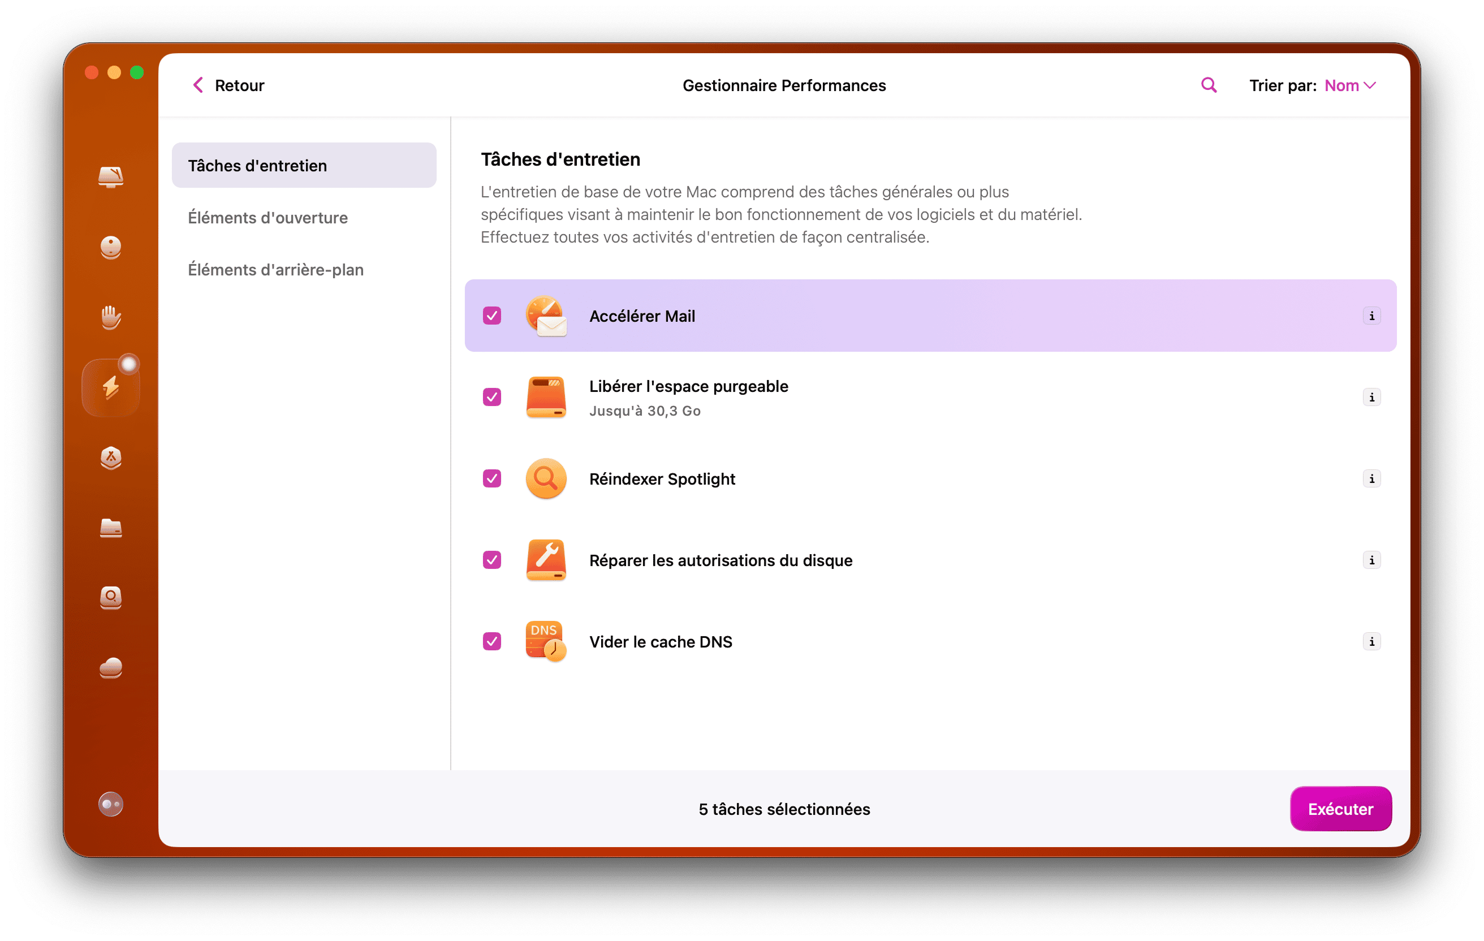Viewport: 1484px width, 941px height.
Task: Switch to Éléments d'arrière-plan section
Action: (x=276, y=269)
